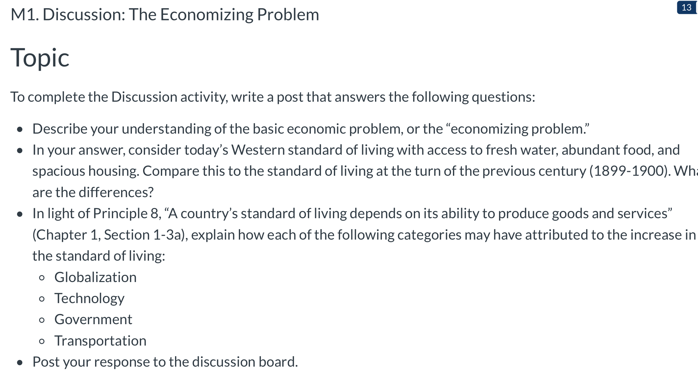Click the quoted 'economizing problem' phrase

[x=518, y=129]
